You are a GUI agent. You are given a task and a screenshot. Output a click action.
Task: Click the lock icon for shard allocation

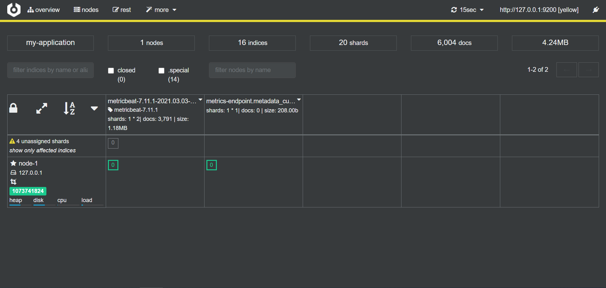(x=13, y=108)
